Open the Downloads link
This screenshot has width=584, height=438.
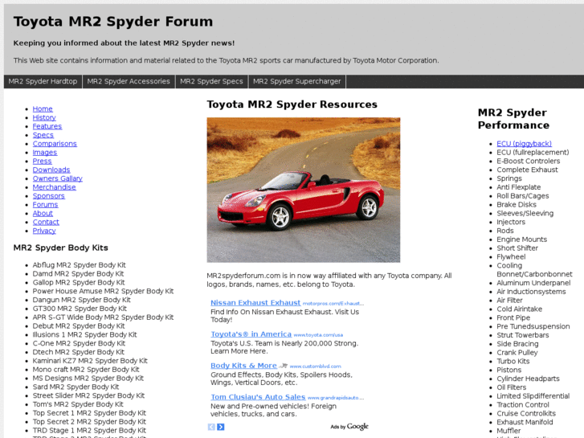tap(51, 170)
